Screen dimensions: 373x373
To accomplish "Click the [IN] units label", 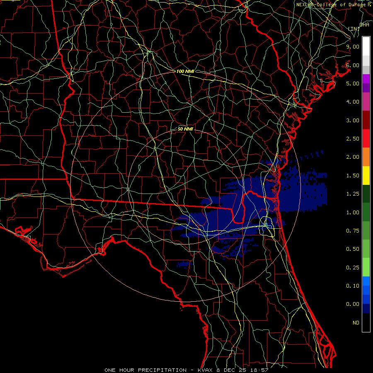I will click(354, 29).
